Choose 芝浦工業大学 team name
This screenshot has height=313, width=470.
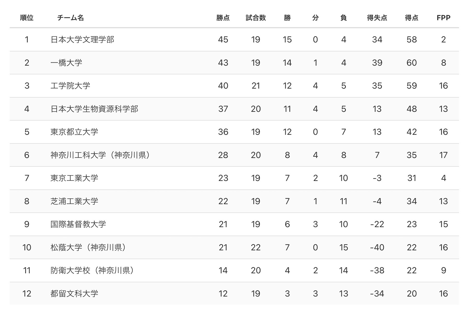click(74, 201)
